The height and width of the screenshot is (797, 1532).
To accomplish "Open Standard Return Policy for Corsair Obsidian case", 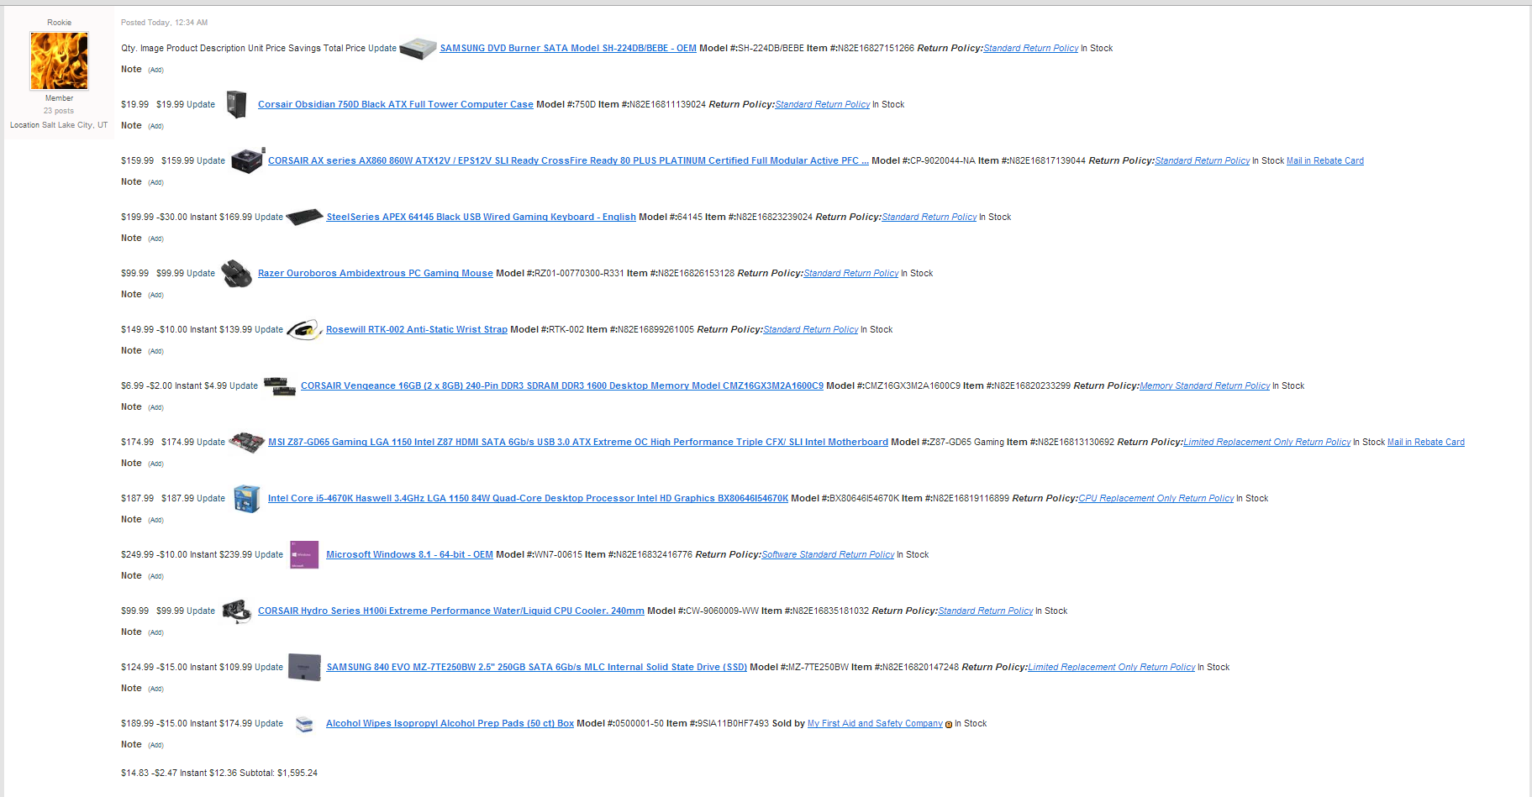I will coord(823,105).
